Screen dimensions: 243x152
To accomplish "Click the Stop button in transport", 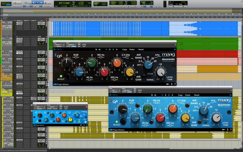I will point(128,6).
